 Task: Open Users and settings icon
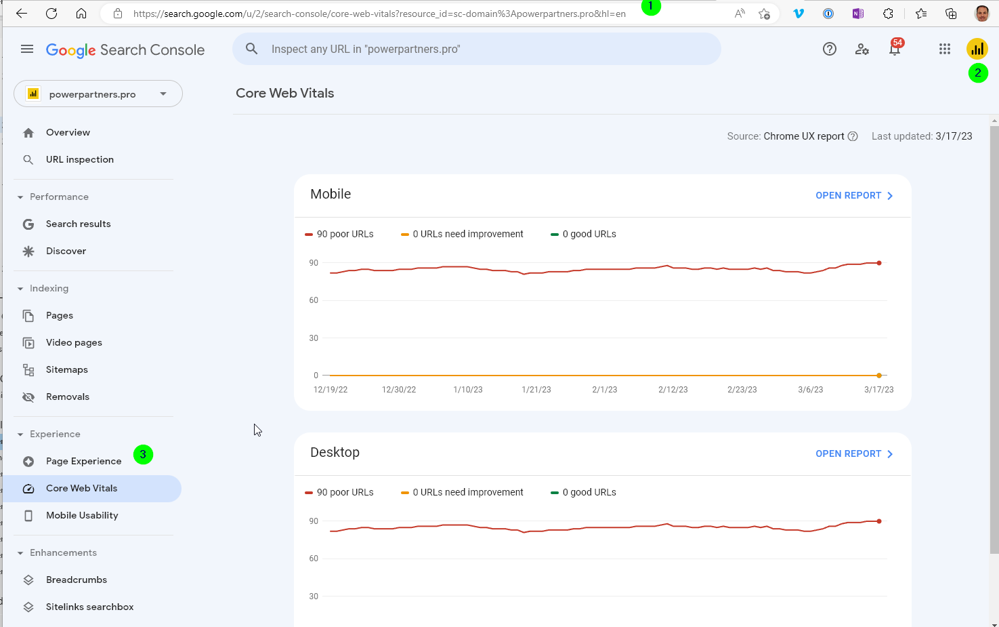[862, 49]
